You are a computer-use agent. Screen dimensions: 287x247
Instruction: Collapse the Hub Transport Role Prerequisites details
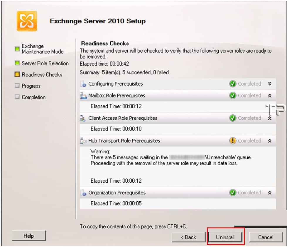click(270, 141)
